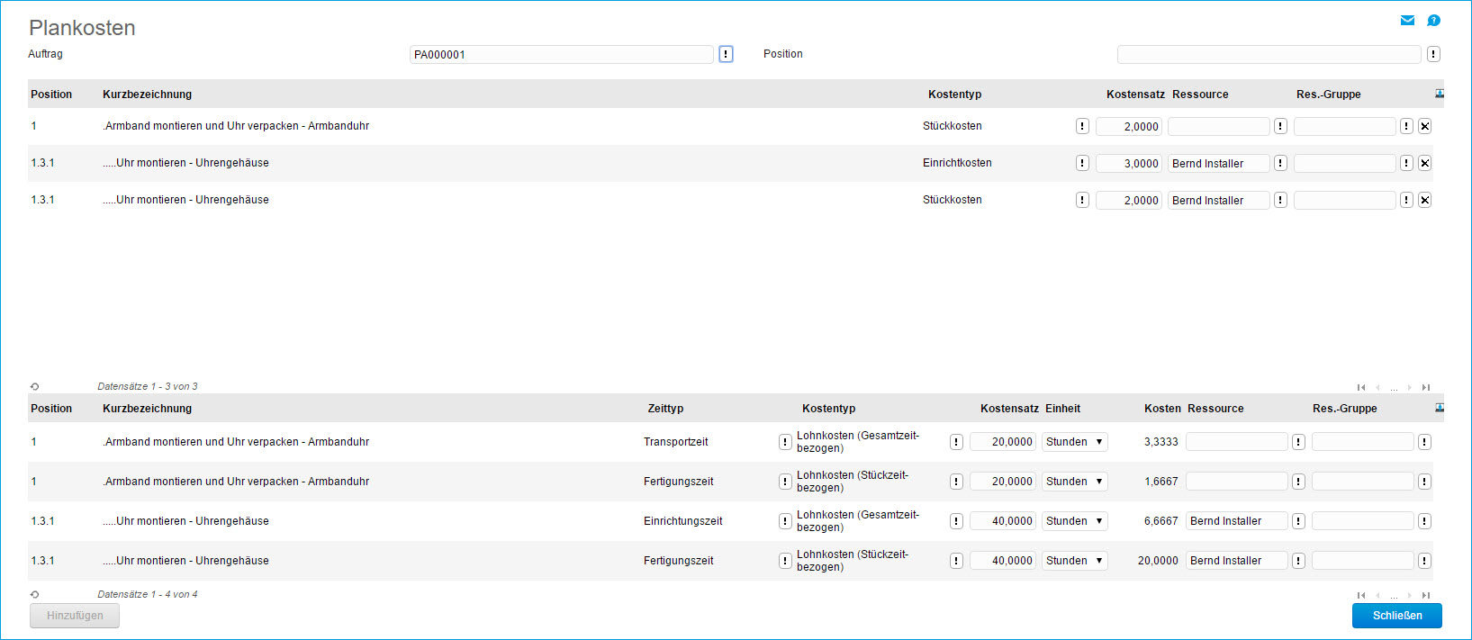Open Zeittyp lookup for Armband Fertigungszeit row
Image resolution: width=1472 pixels, height=640 pixels.
785,482
